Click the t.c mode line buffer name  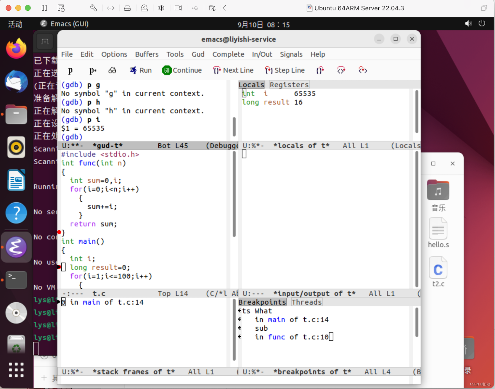99,294
